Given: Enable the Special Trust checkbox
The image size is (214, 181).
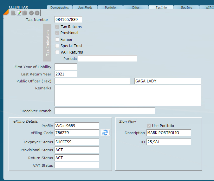Looking at the screenshot, I should (57, 46).
